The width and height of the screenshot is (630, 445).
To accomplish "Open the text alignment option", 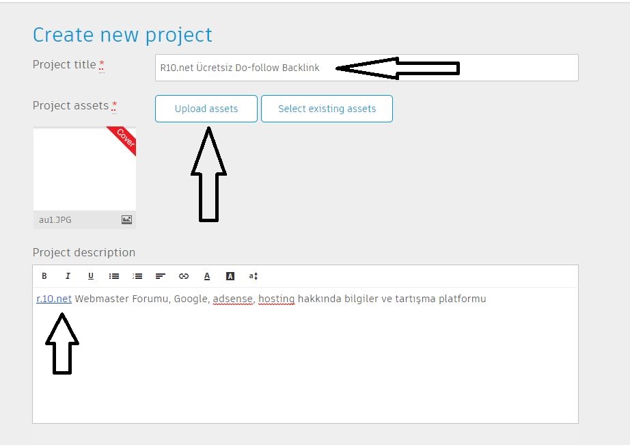I will (161, 275).
